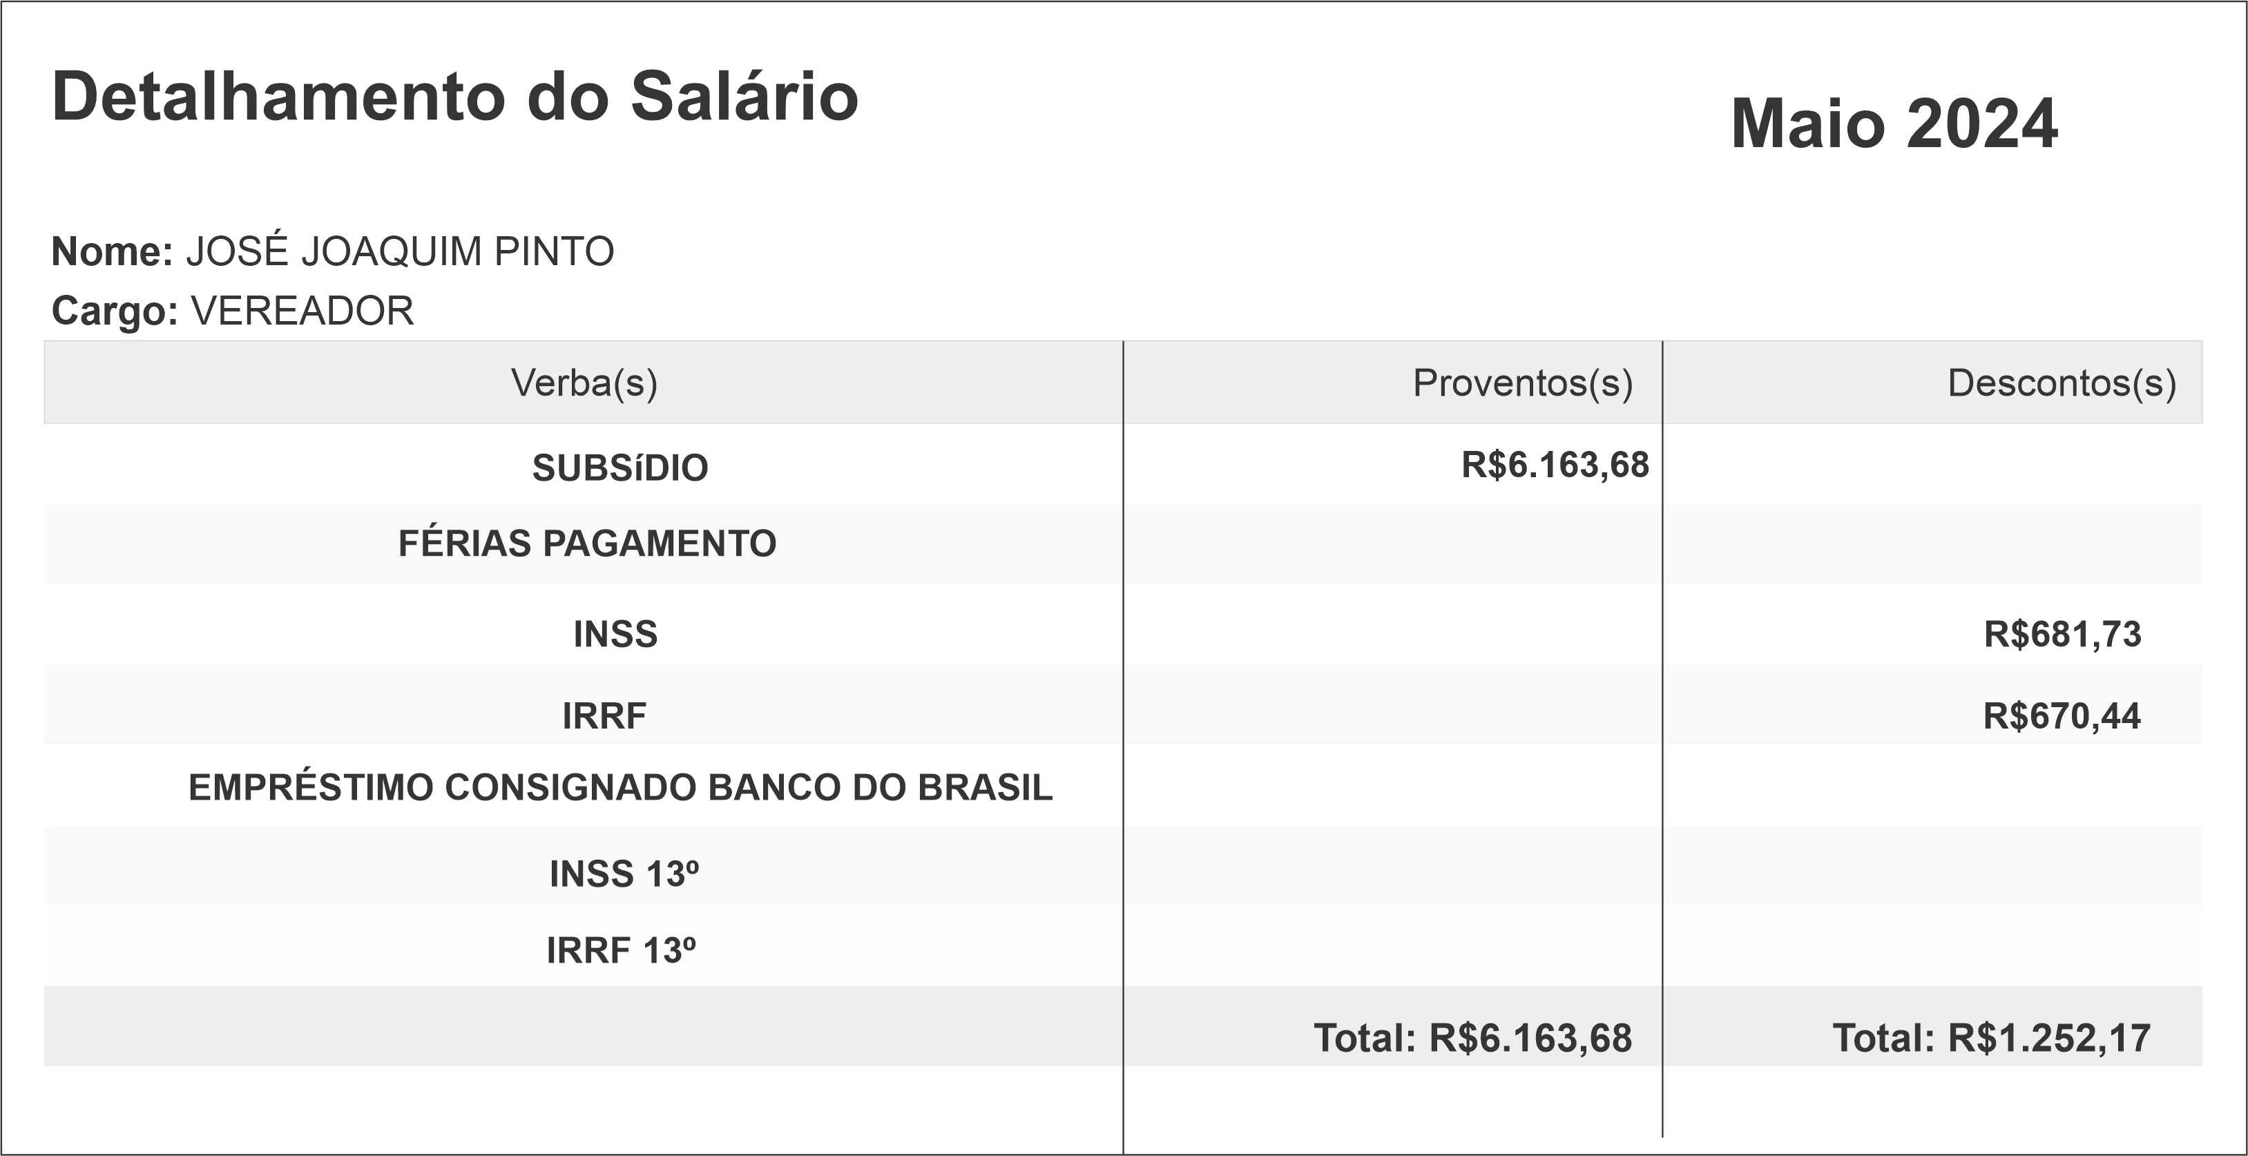Select the SUBSÍDIO row label
The height and width of the screenshot is (1156, 2248).
pos(619,468)
